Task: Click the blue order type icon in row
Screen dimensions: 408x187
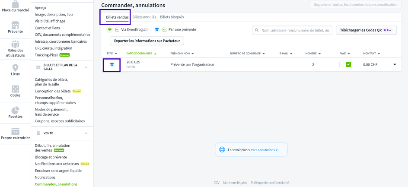Action: coord(111,64)
